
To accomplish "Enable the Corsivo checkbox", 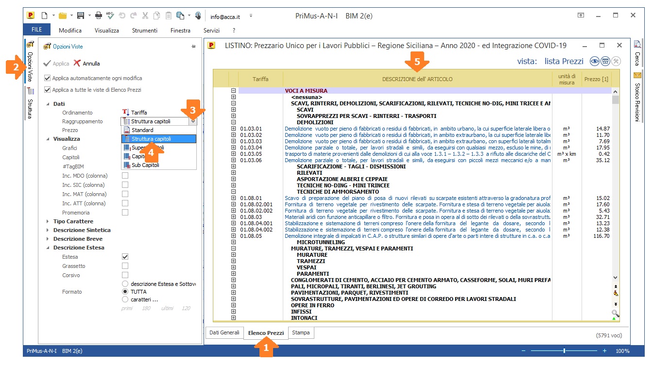I will [125, 275].
